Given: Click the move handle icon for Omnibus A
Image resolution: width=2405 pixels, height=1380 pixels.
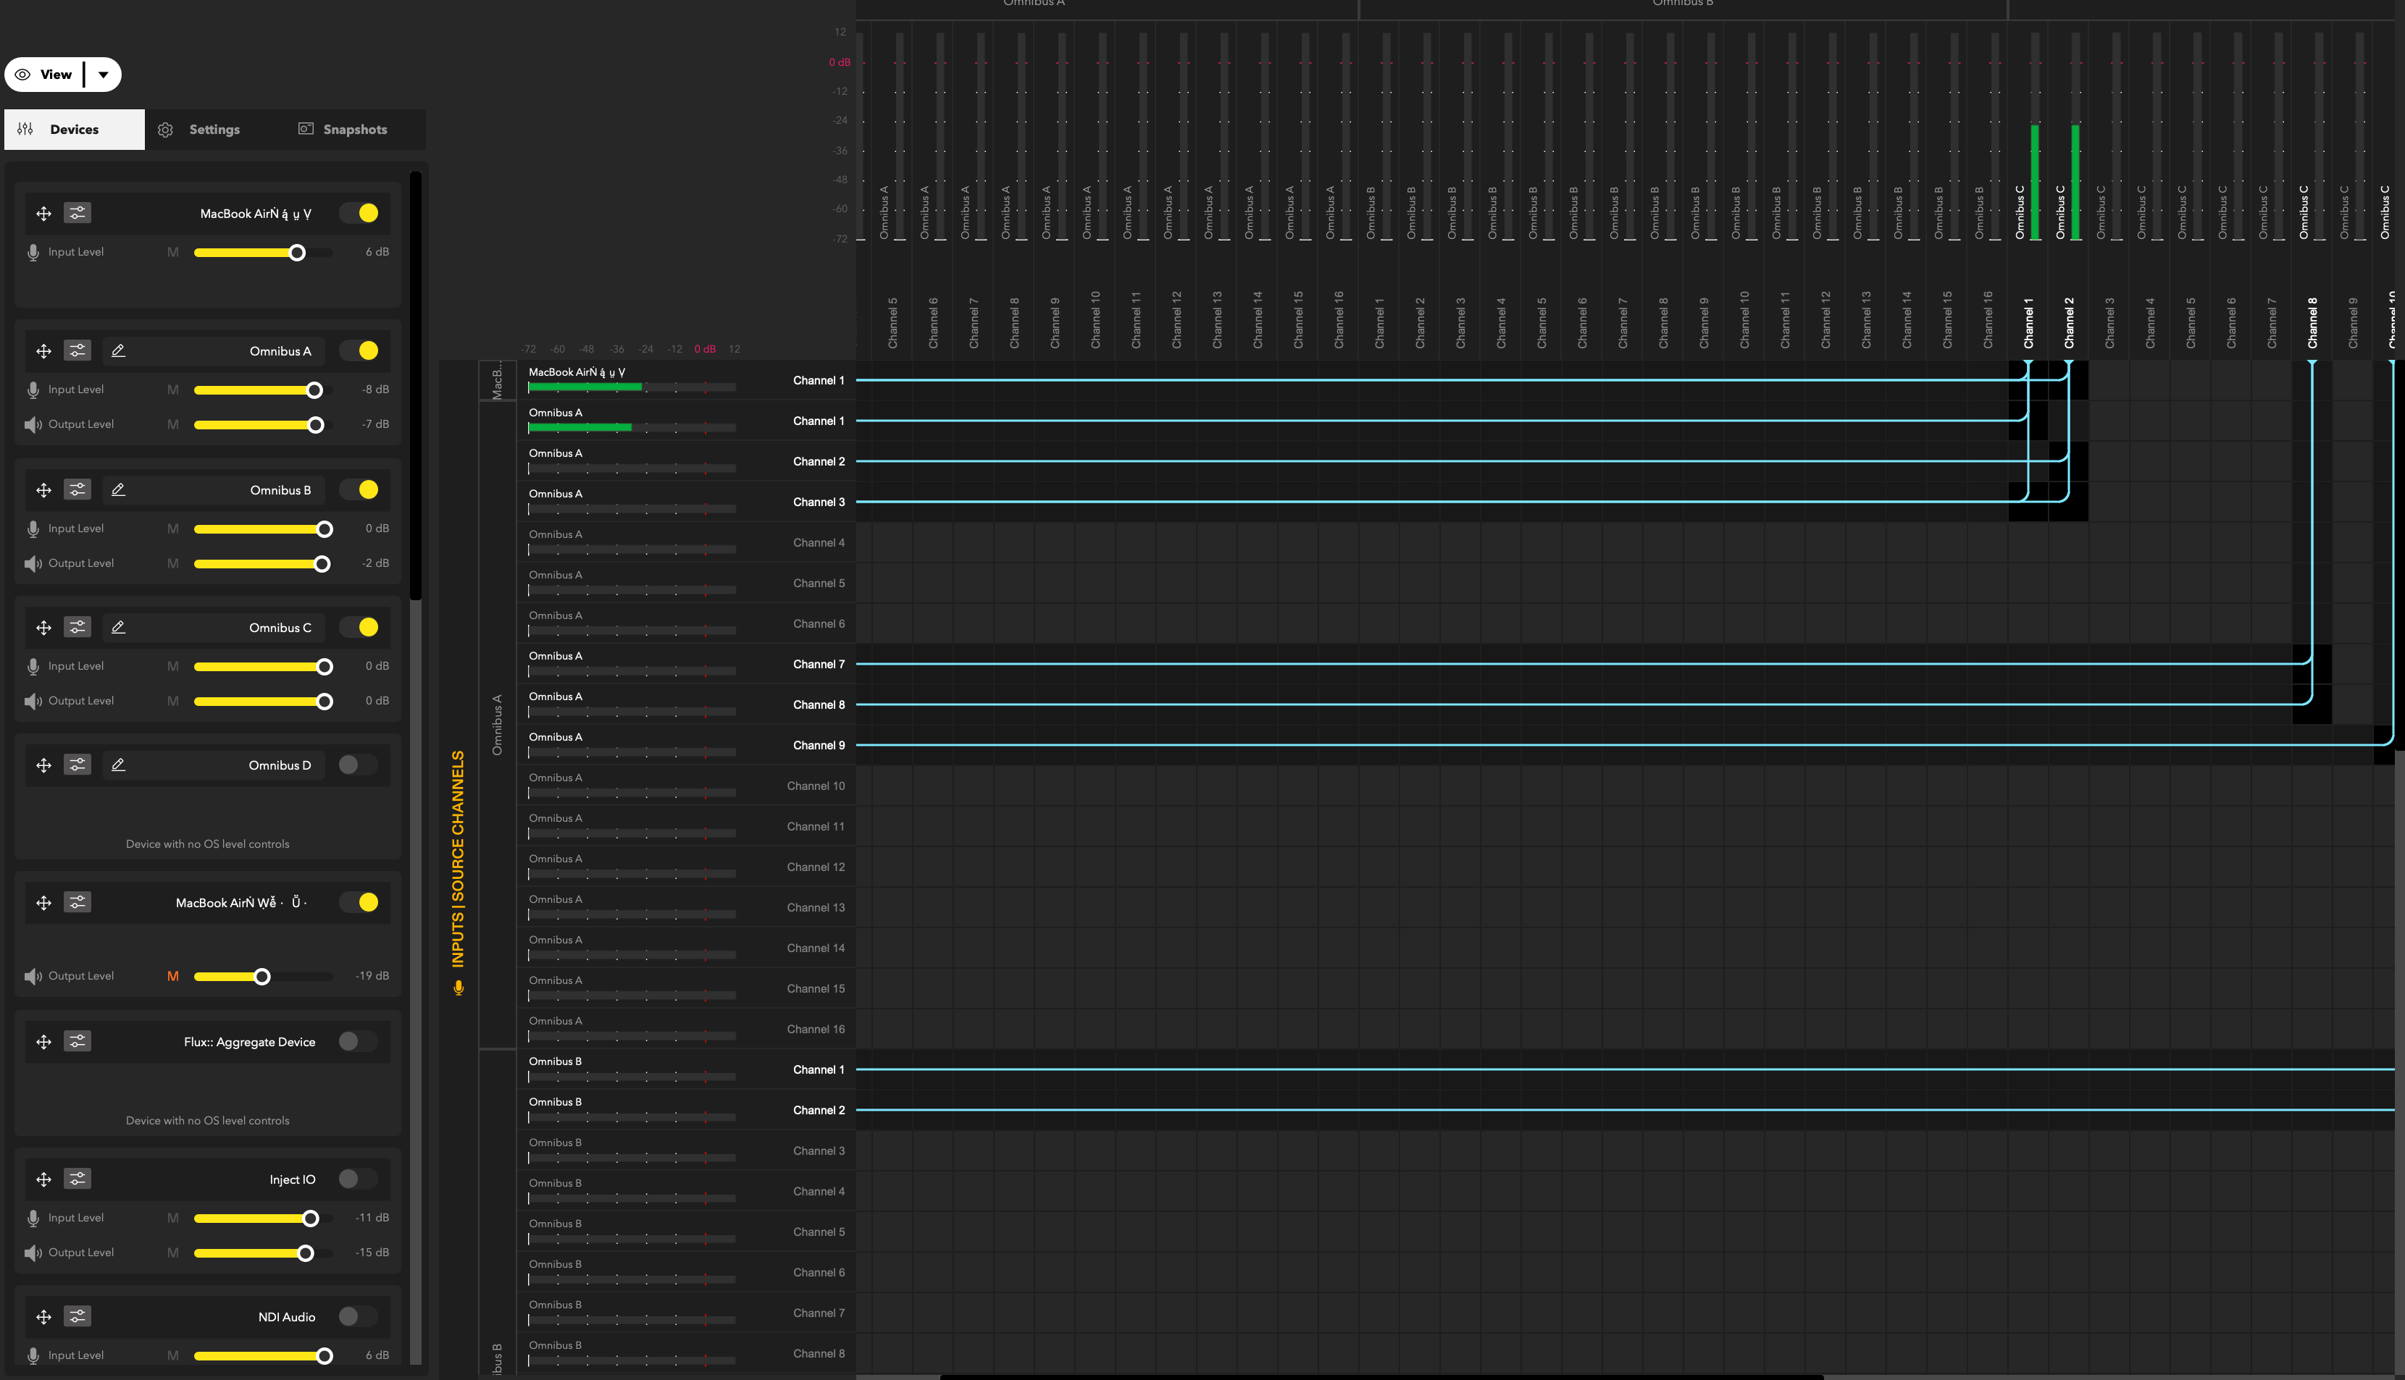Looking at the screenshot, I should 43,352.
